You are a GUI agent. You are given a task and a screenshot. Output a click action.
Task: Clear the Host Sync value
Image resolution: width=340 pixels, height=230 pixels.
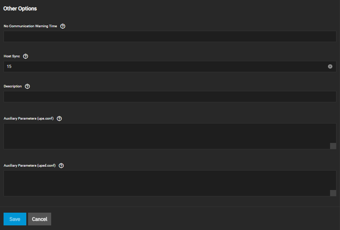coord(330,67)
